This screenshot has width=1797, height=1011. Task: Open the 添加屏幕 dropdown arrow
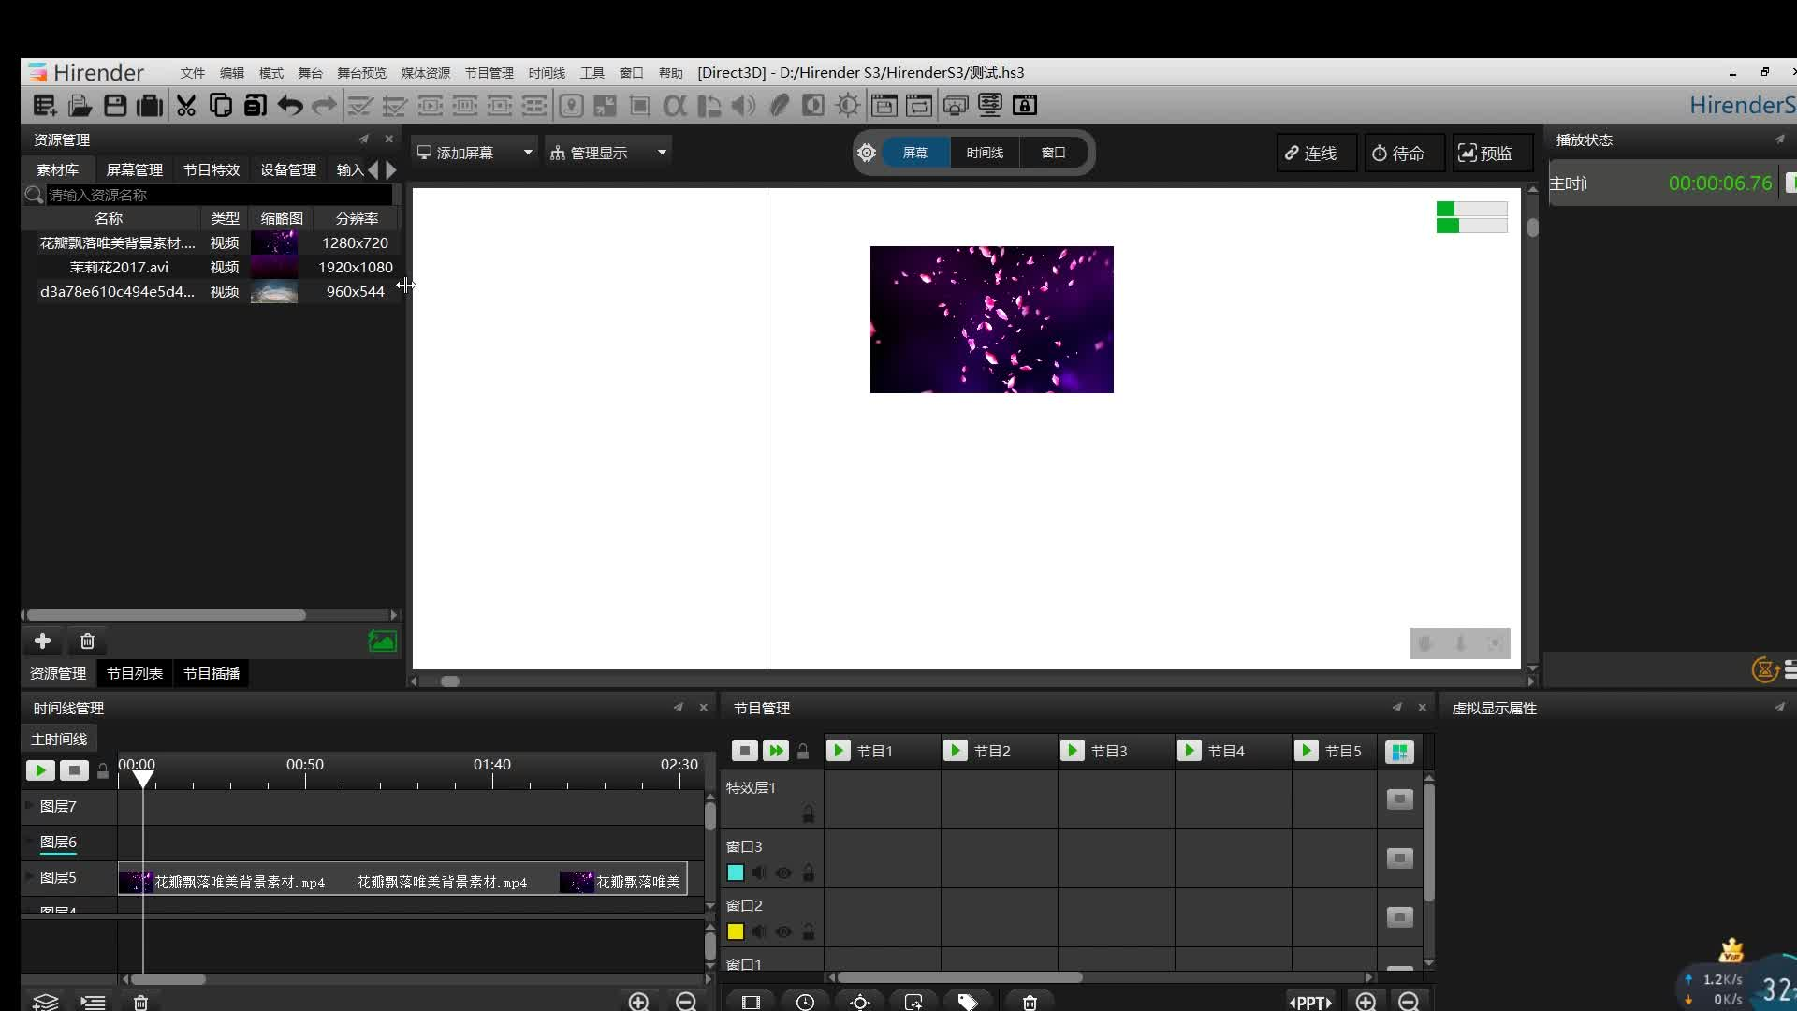[528, 153]
